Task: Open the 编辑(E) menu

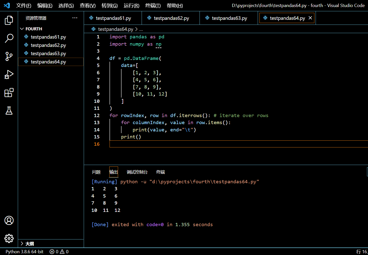Action: pyautogui.click(x=45, y=6)
